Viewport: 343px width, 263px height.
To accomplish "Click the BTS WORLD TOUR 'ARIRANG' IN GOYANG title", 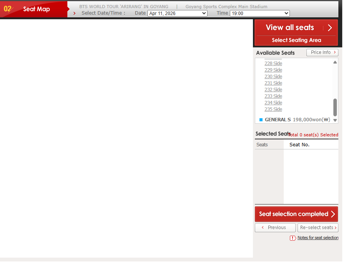I will [124, 7].
